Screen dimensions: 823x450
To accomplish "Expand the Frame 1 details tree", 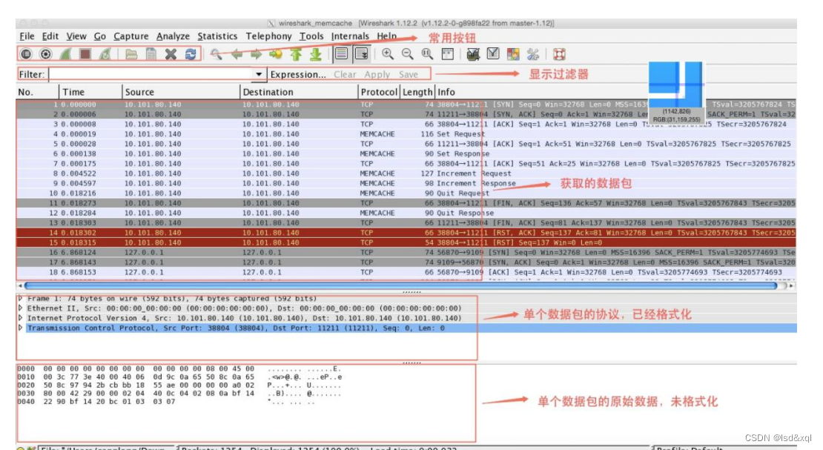I will click(21, 298).
